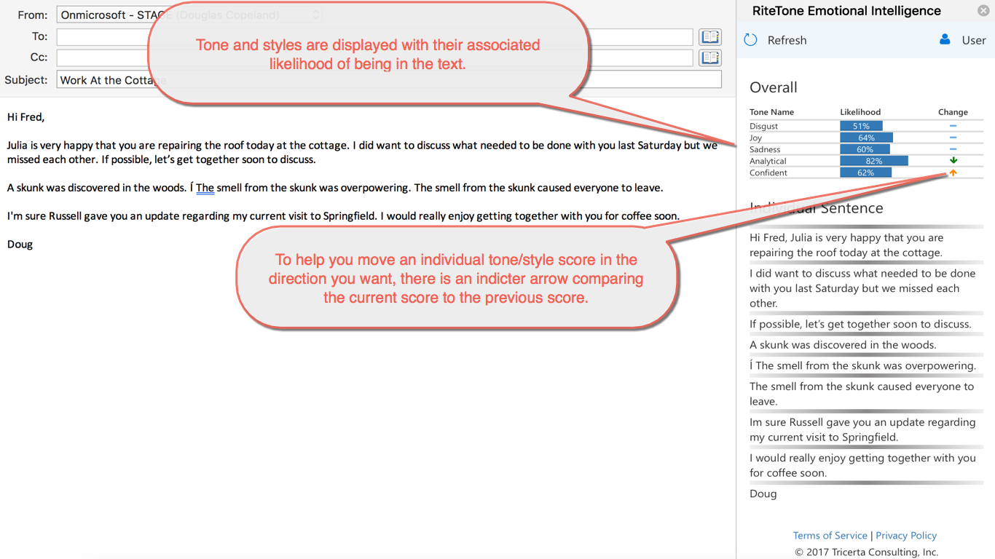Viewport: 995px width, 559px height.
Task: Click into the To recipient field
Action: [x=374, y=36]
